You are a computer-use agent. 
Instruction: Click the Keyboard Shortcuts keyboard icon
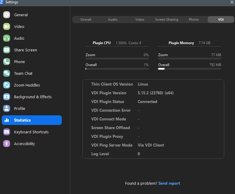7,132
